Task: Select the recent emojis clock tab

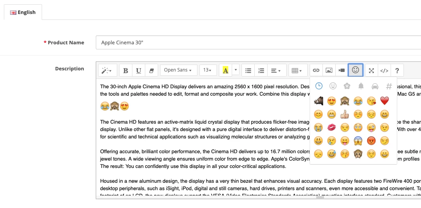Action: pyautogui.click(x=319, y=86)
